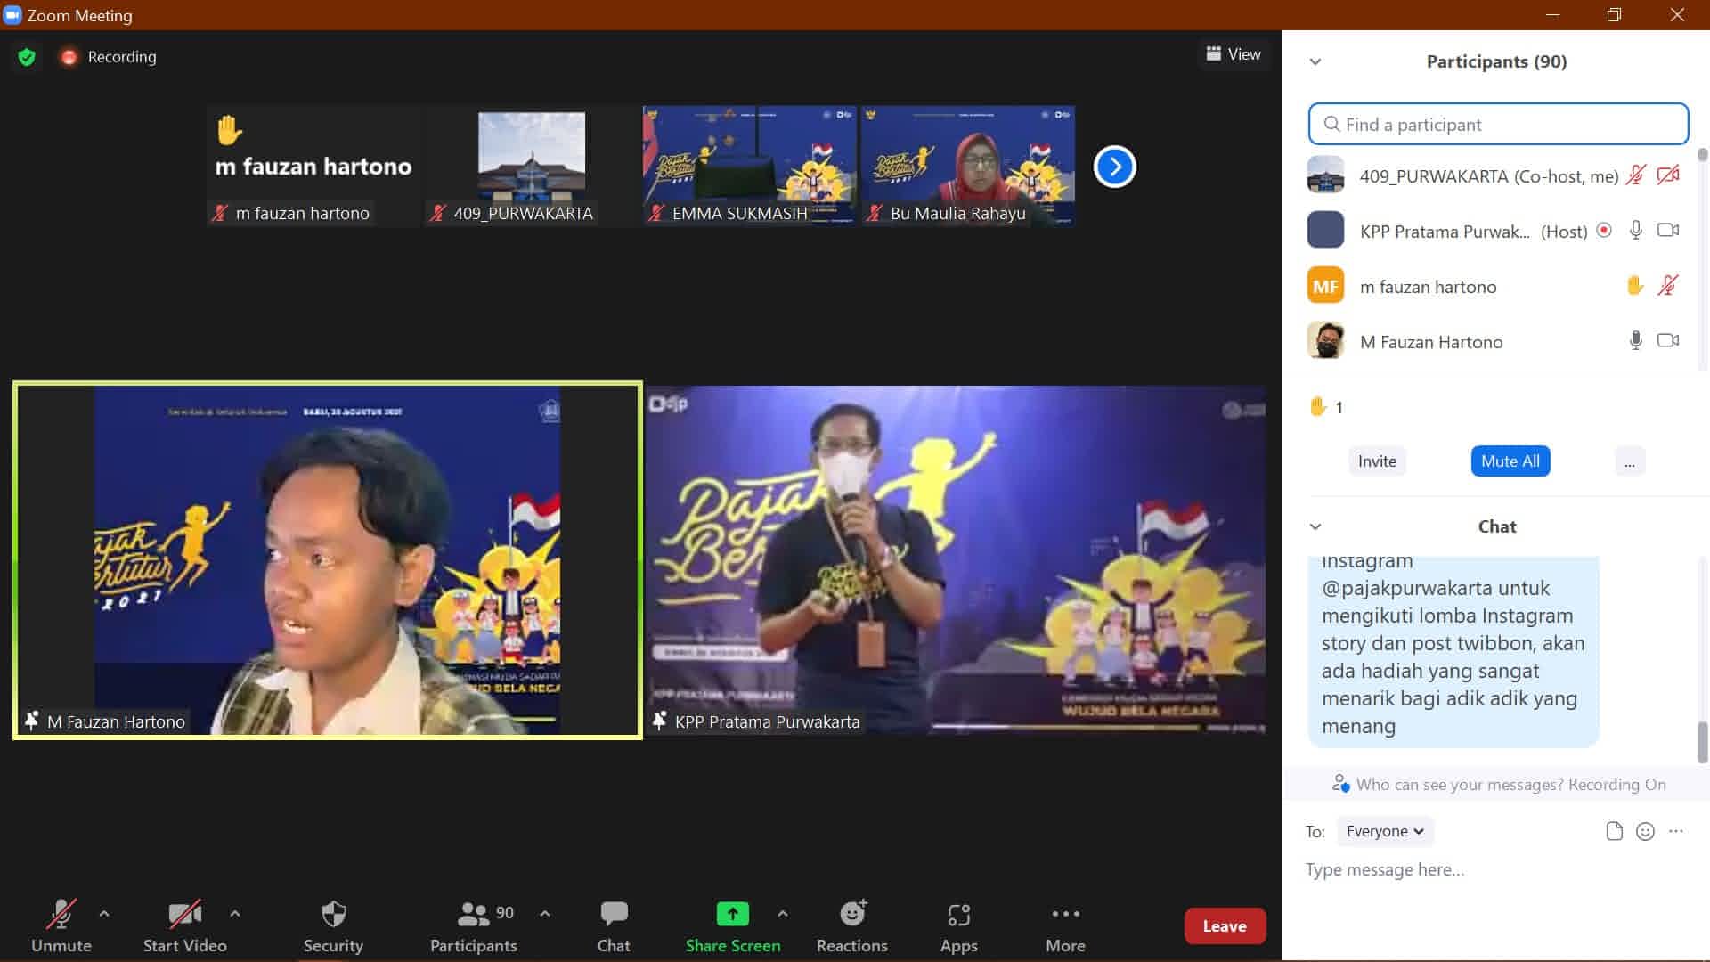The width and height of the screenshot is (1710, 962).
Task: Expand audio options arrow beside Unmute
Action: pos(104,914)
